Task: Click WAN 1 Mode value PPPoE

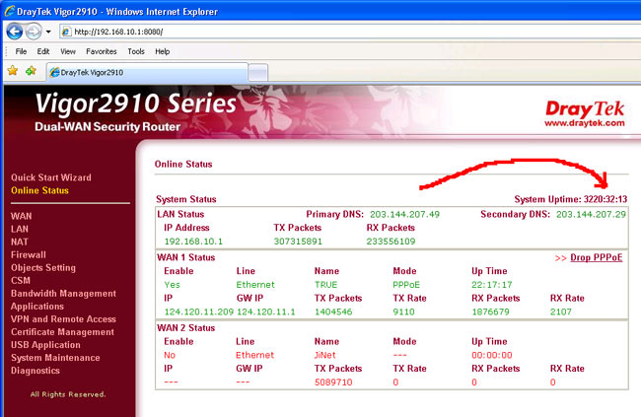Action: pyautogui.click(x=406, y=285)
